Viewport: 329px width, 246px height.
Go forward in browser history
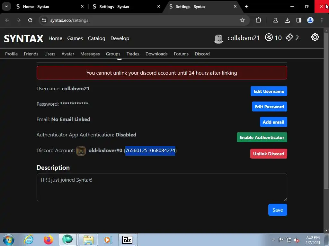pyautogui.click(x=19, y=20)
